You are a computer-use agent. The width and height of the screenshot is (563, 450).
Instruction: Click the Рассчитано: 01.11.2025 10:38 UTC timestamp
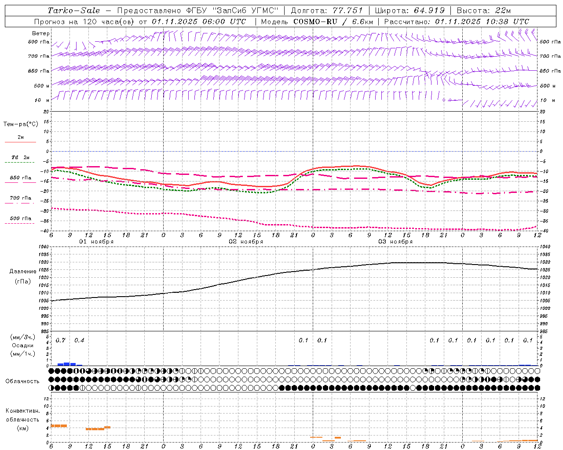[457, 22]
